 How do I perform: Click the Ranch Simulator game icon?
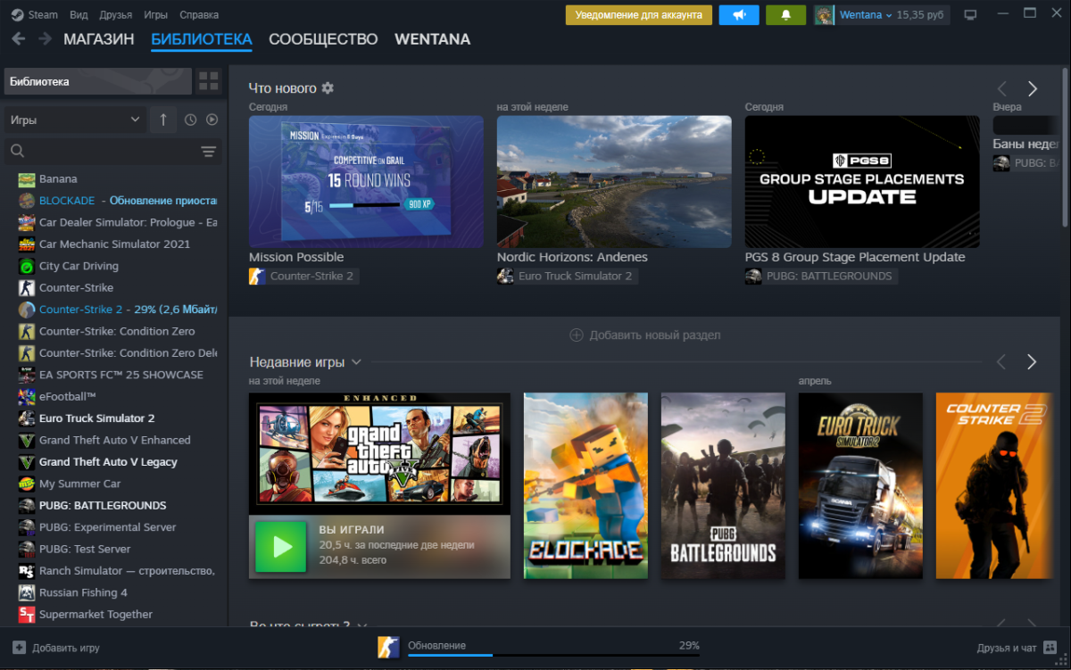point(26,571)
